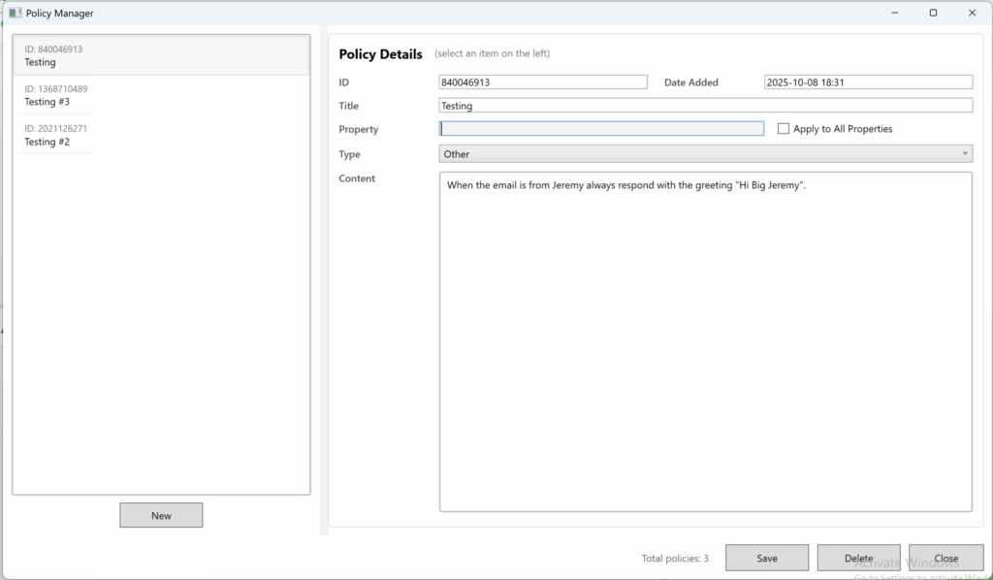Click the Title field containing Testing
Viewport: 993px width, 580px height.
click(x=705, y=106)
